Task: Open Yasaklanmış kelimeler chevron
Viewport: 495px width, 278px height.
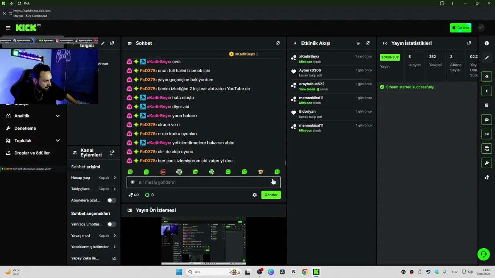Action: [114, 247]
